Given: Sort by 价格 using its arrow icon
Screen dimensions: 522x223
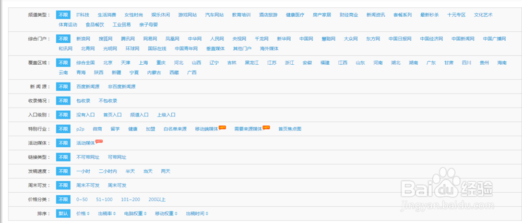Looking at the screenshot, I should point(88,214).
